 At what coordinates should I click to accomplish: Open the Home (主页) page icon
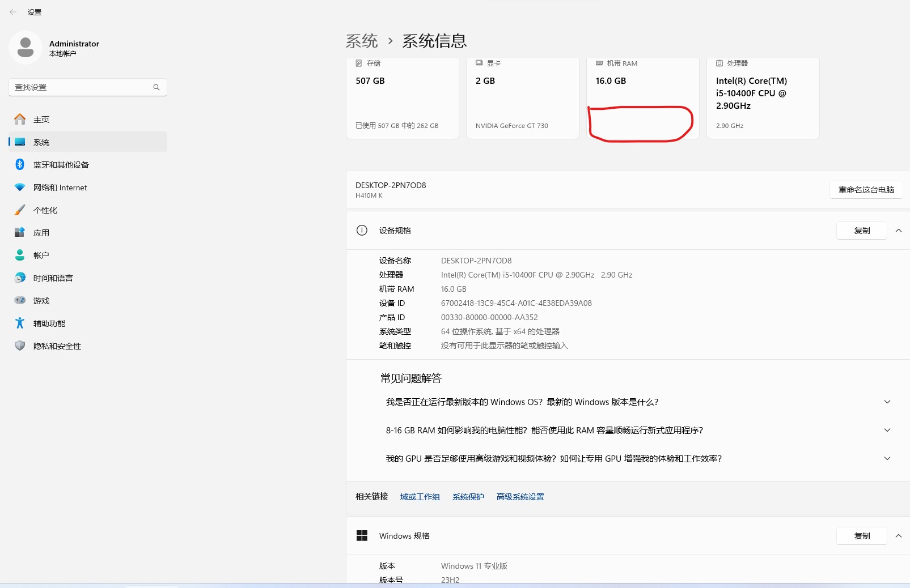pyautogui.click(x=20, y=120)
